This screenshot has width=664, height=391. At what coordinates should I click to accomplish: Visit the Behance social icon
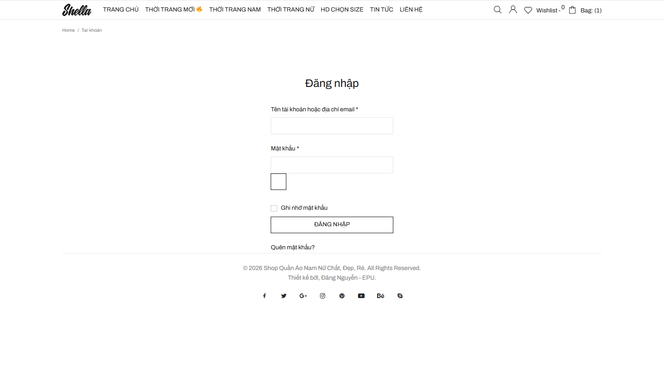tap(380, 296)
